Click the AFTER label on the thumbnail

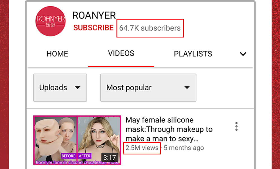pyautogui.click(x=85, y=156)
